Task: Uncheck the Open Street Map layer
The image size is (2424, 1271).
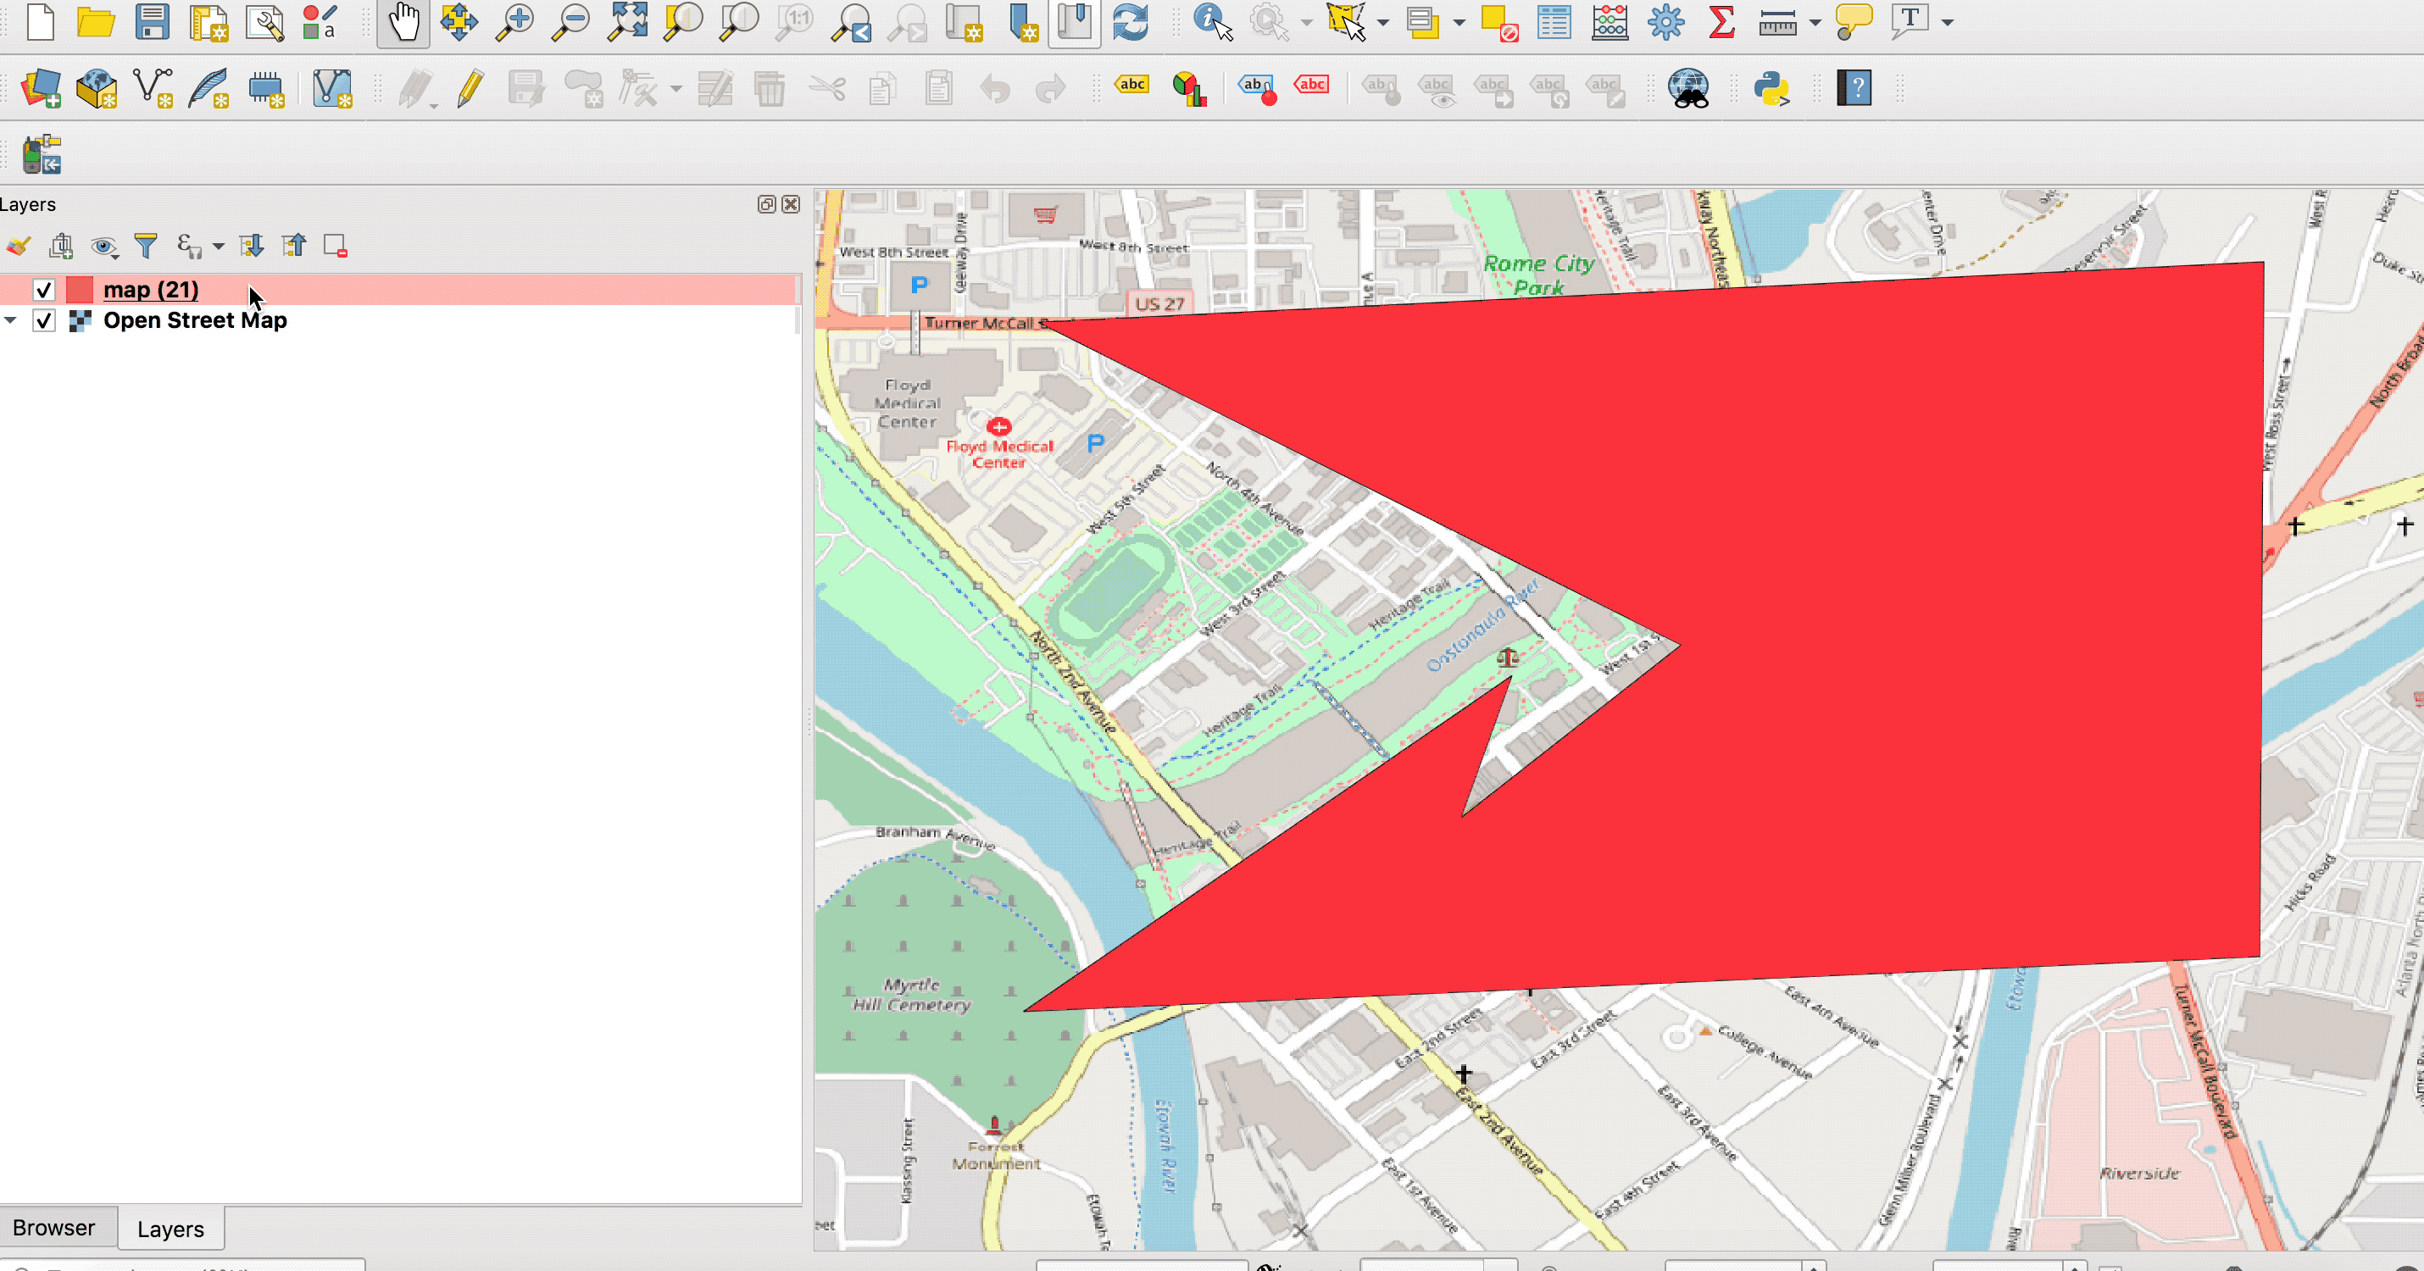Action: point(43,321)
